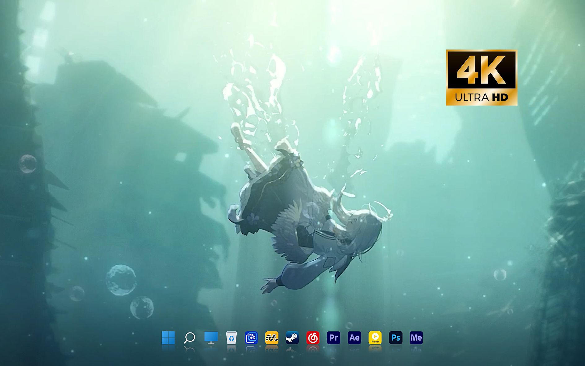
Task: Launch Adobe Photoshop
Action: pyautogui.click(x=396, y=338)
